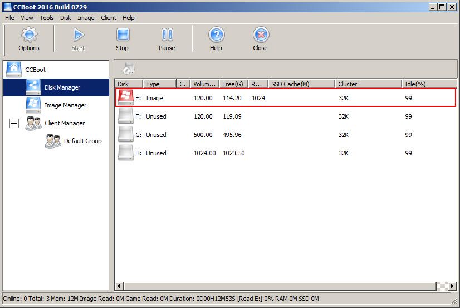The image size is (460, 308).
Task: Maximize the CCBoot window
Action: coord(442,7)
